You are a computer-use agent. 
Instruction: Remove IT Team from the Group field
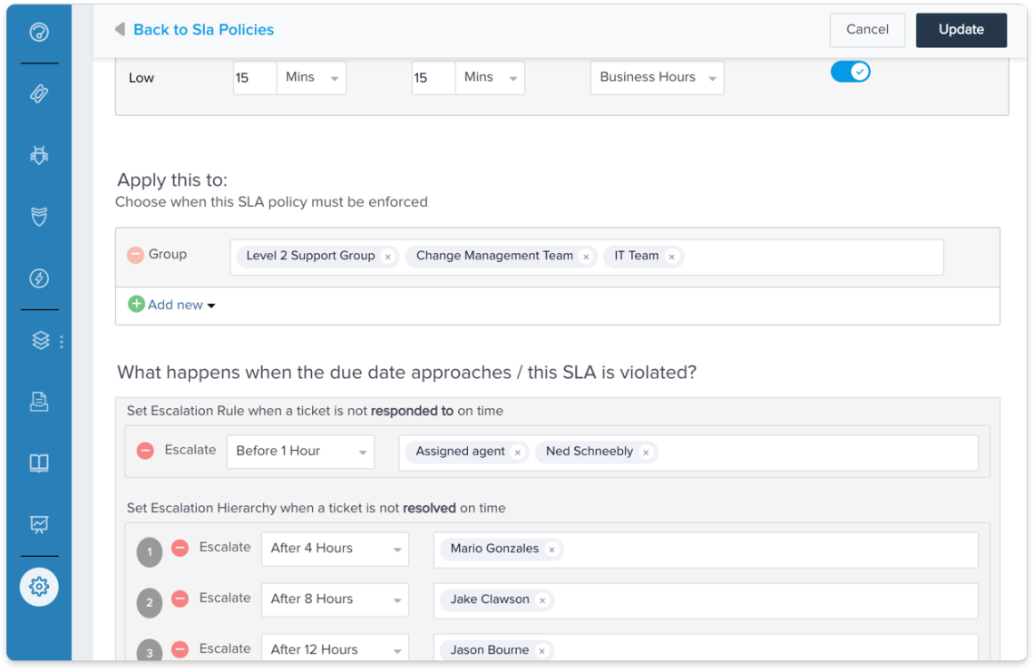coord(670,257)
